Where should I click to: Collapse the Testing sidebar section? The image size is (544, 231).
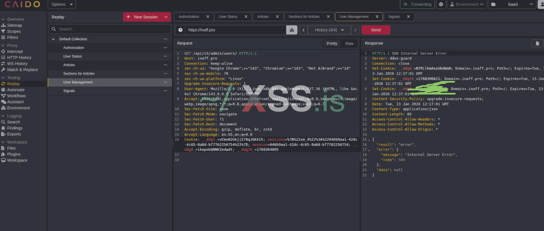pyautogui.click(x=3, y=78)
